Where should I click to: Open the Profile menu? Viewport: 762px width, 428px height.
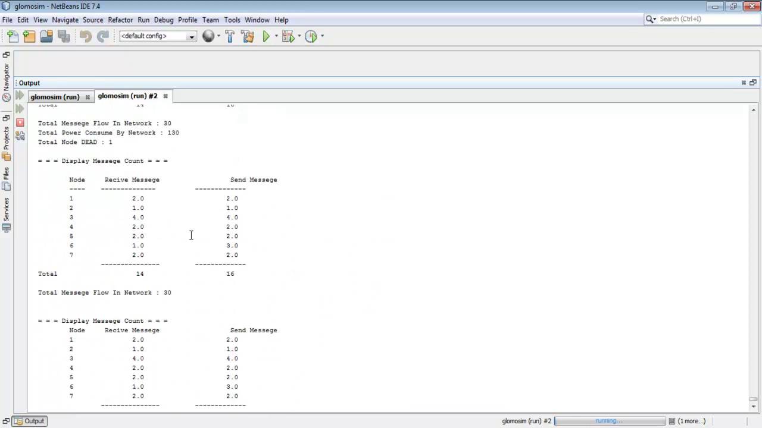tap(188, 20)
